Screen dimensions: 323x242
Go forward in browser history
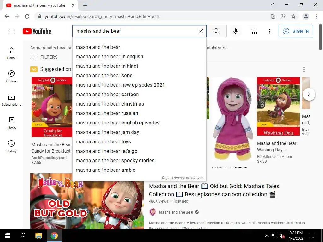[x=17, y=16]
